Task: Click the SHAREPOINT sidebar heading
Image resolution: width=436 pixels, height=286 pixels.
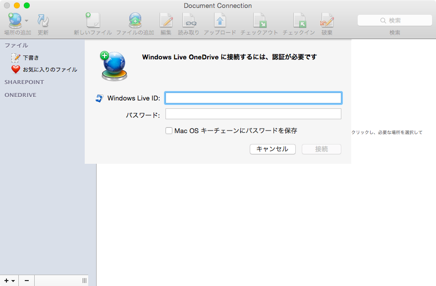Action: click(x=24, y=82)
